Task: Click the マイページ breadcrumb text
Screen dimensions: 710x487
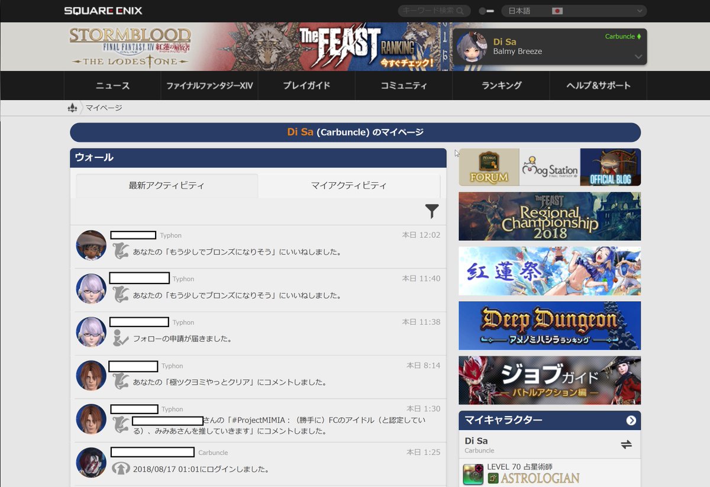Action: (104, 108)
